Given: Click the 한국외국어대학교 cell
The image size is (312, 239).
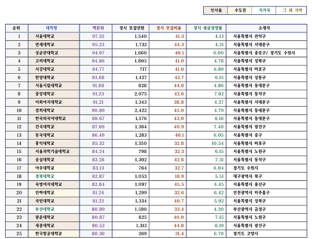Looking at the screenshot, I should (54, 119).
